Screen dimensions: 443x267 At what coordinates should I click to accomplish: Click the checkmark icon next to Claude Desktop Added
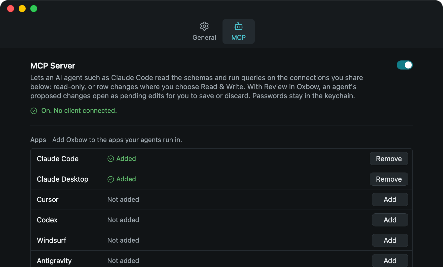pos(111,179)
